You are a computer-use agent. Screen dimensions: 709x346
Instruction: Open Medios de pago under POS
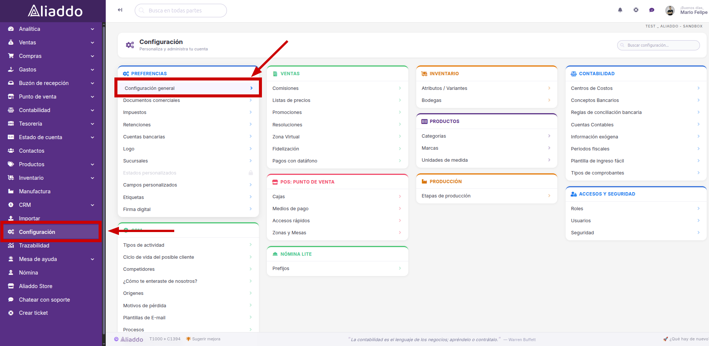tap(337, 209)
